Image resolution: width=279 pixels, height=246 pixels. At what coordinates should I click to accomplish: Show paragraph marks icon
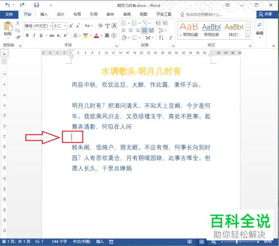coord(171,37)
